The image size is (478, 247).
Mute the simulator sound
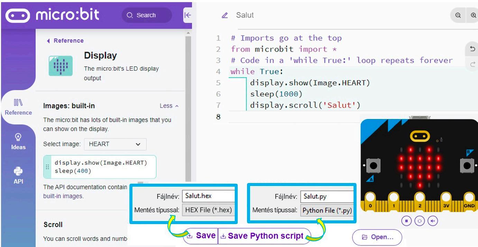click(x=433, y=221)
